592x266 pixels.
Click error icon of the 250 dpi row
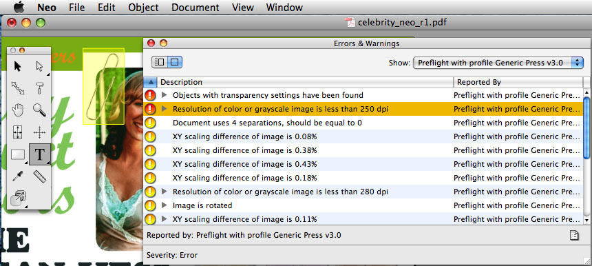click(x=150, y=109)
